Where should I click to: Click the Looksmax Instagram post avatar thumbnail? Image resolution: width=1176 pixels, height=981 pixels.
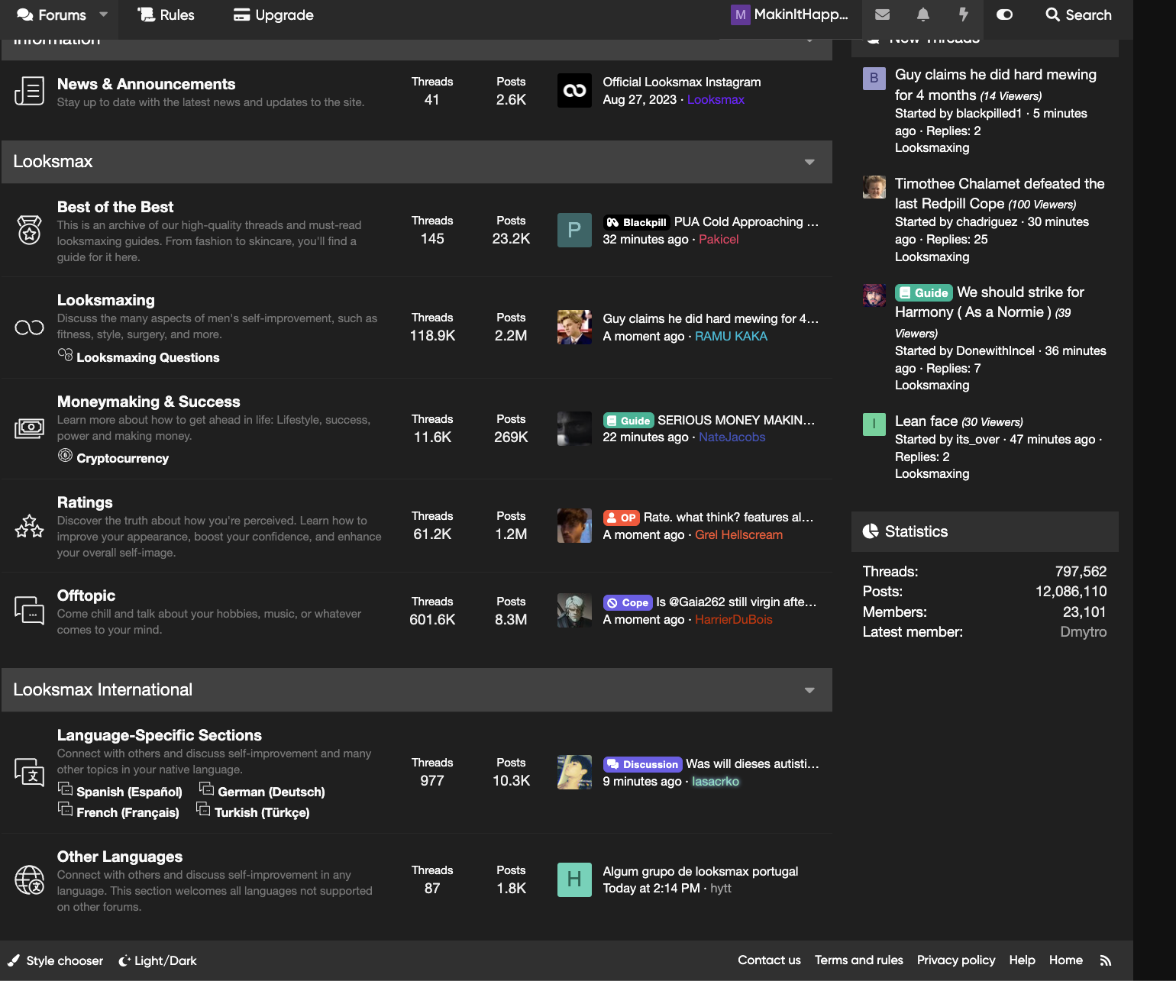click(574, 91)
